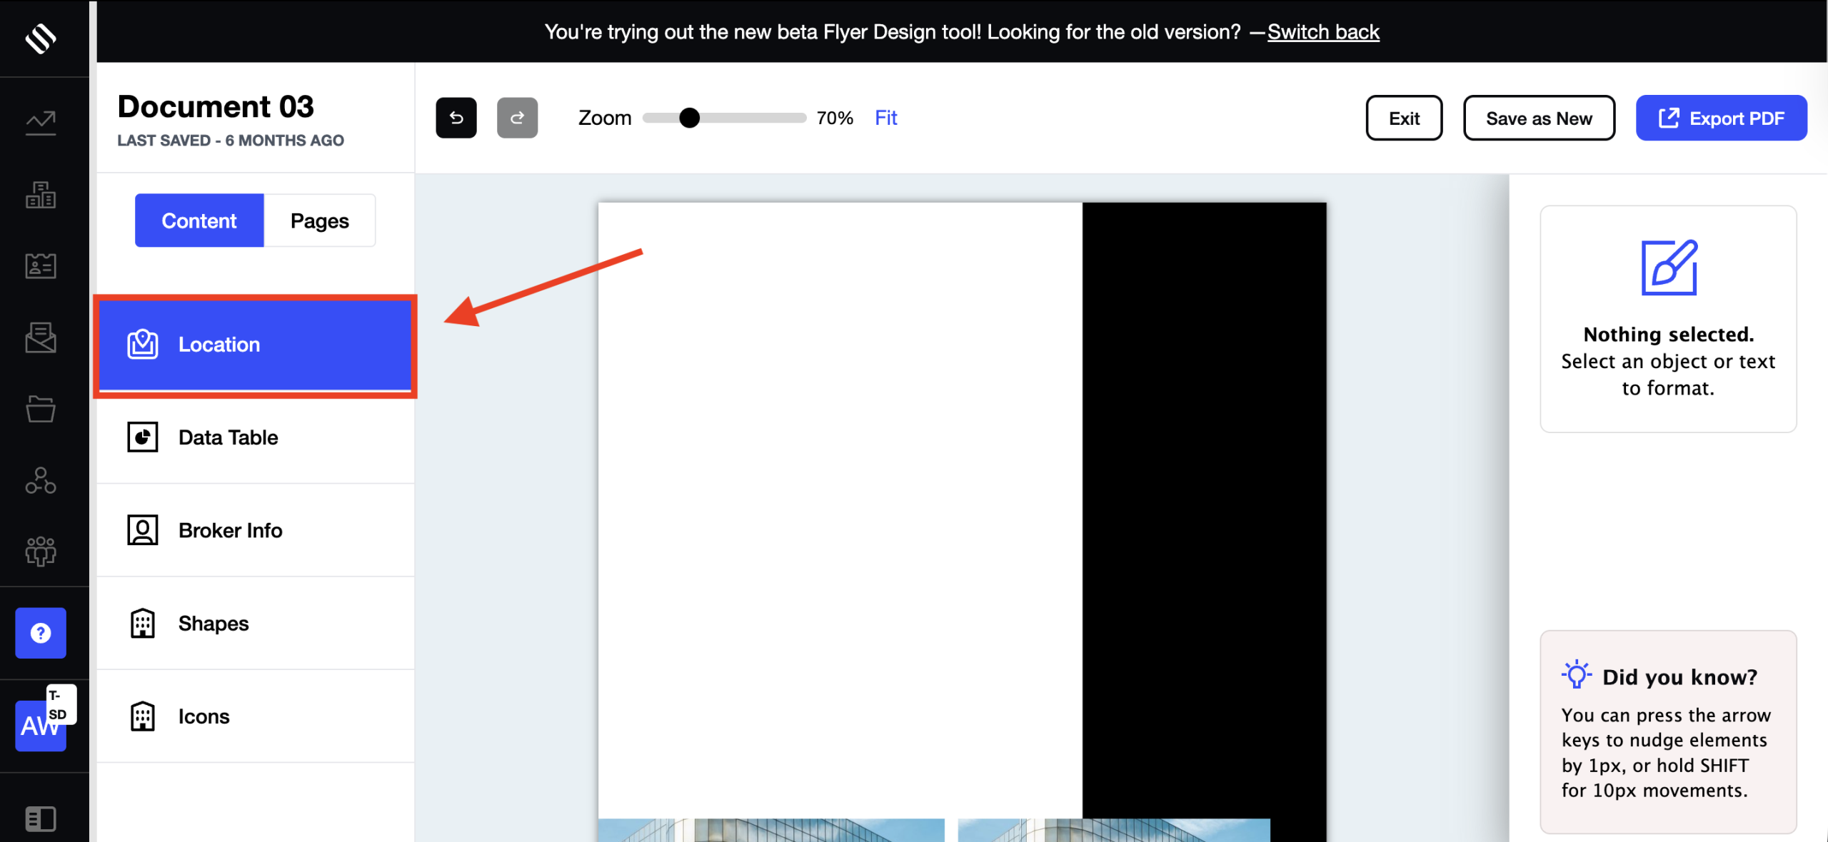Click the blue help question mark
The image size is (1828, 842).
click(x=41, y=633)
